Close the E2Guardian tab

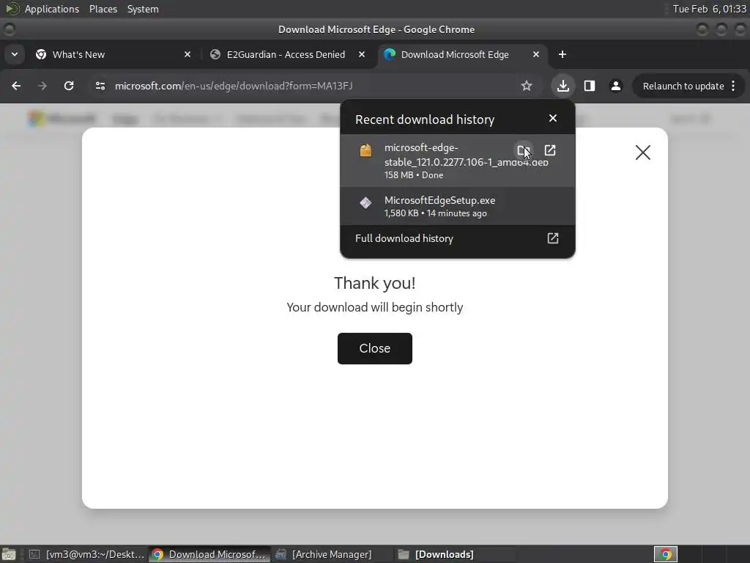(x=362, y=54)
